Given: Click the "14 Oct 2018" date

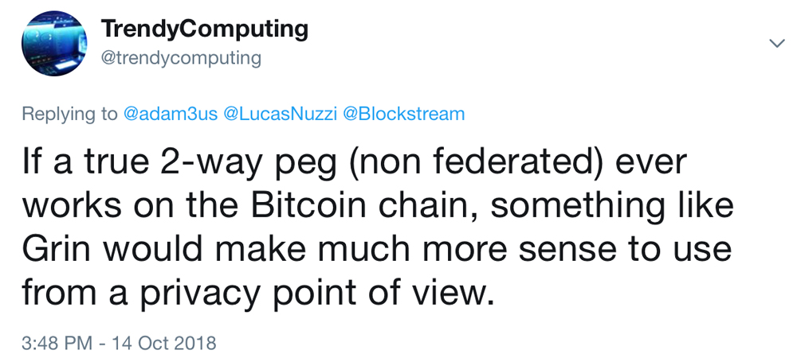Looking at the screenshot, I should [x=164, y=344].
